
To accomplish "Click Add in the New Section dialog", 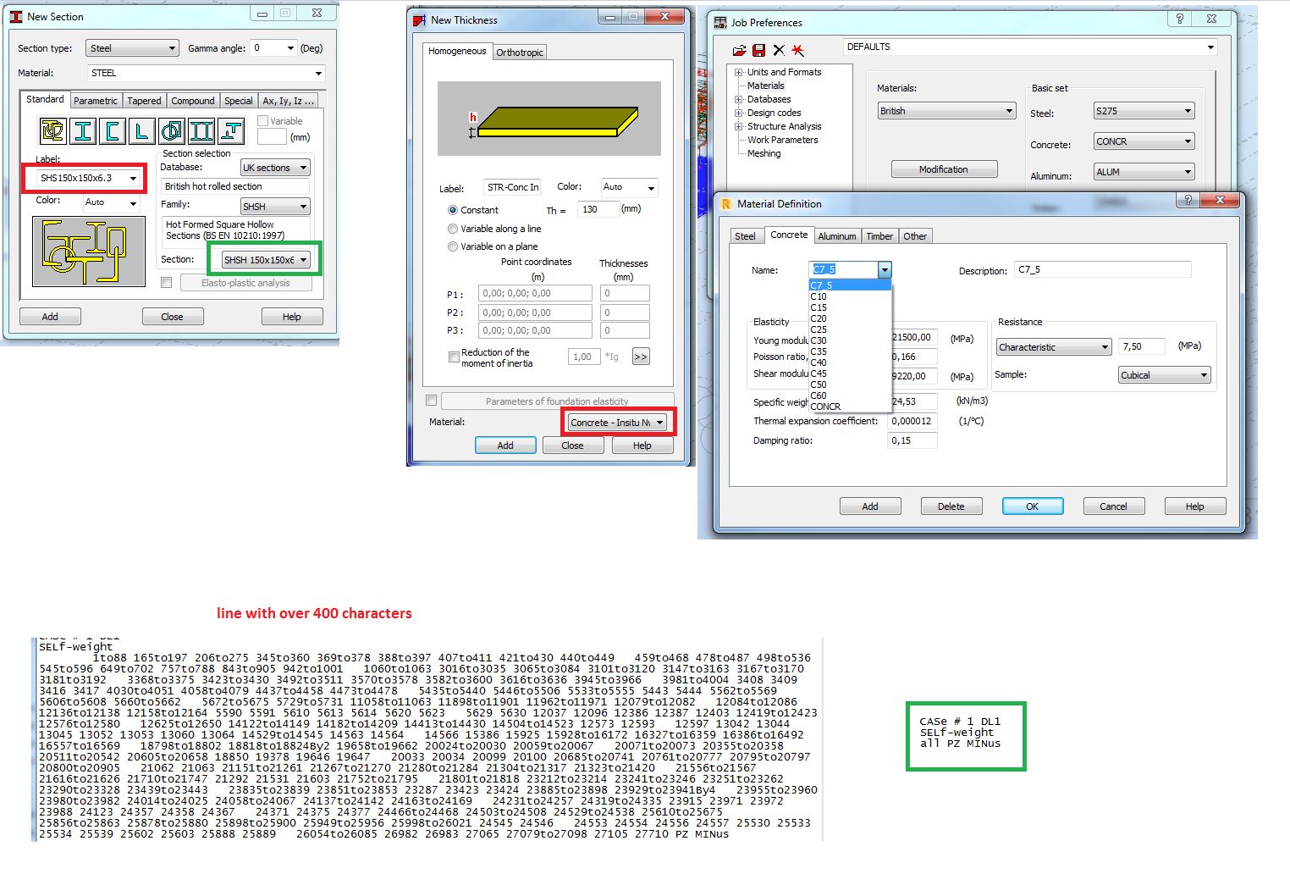I will pos(50,316).
